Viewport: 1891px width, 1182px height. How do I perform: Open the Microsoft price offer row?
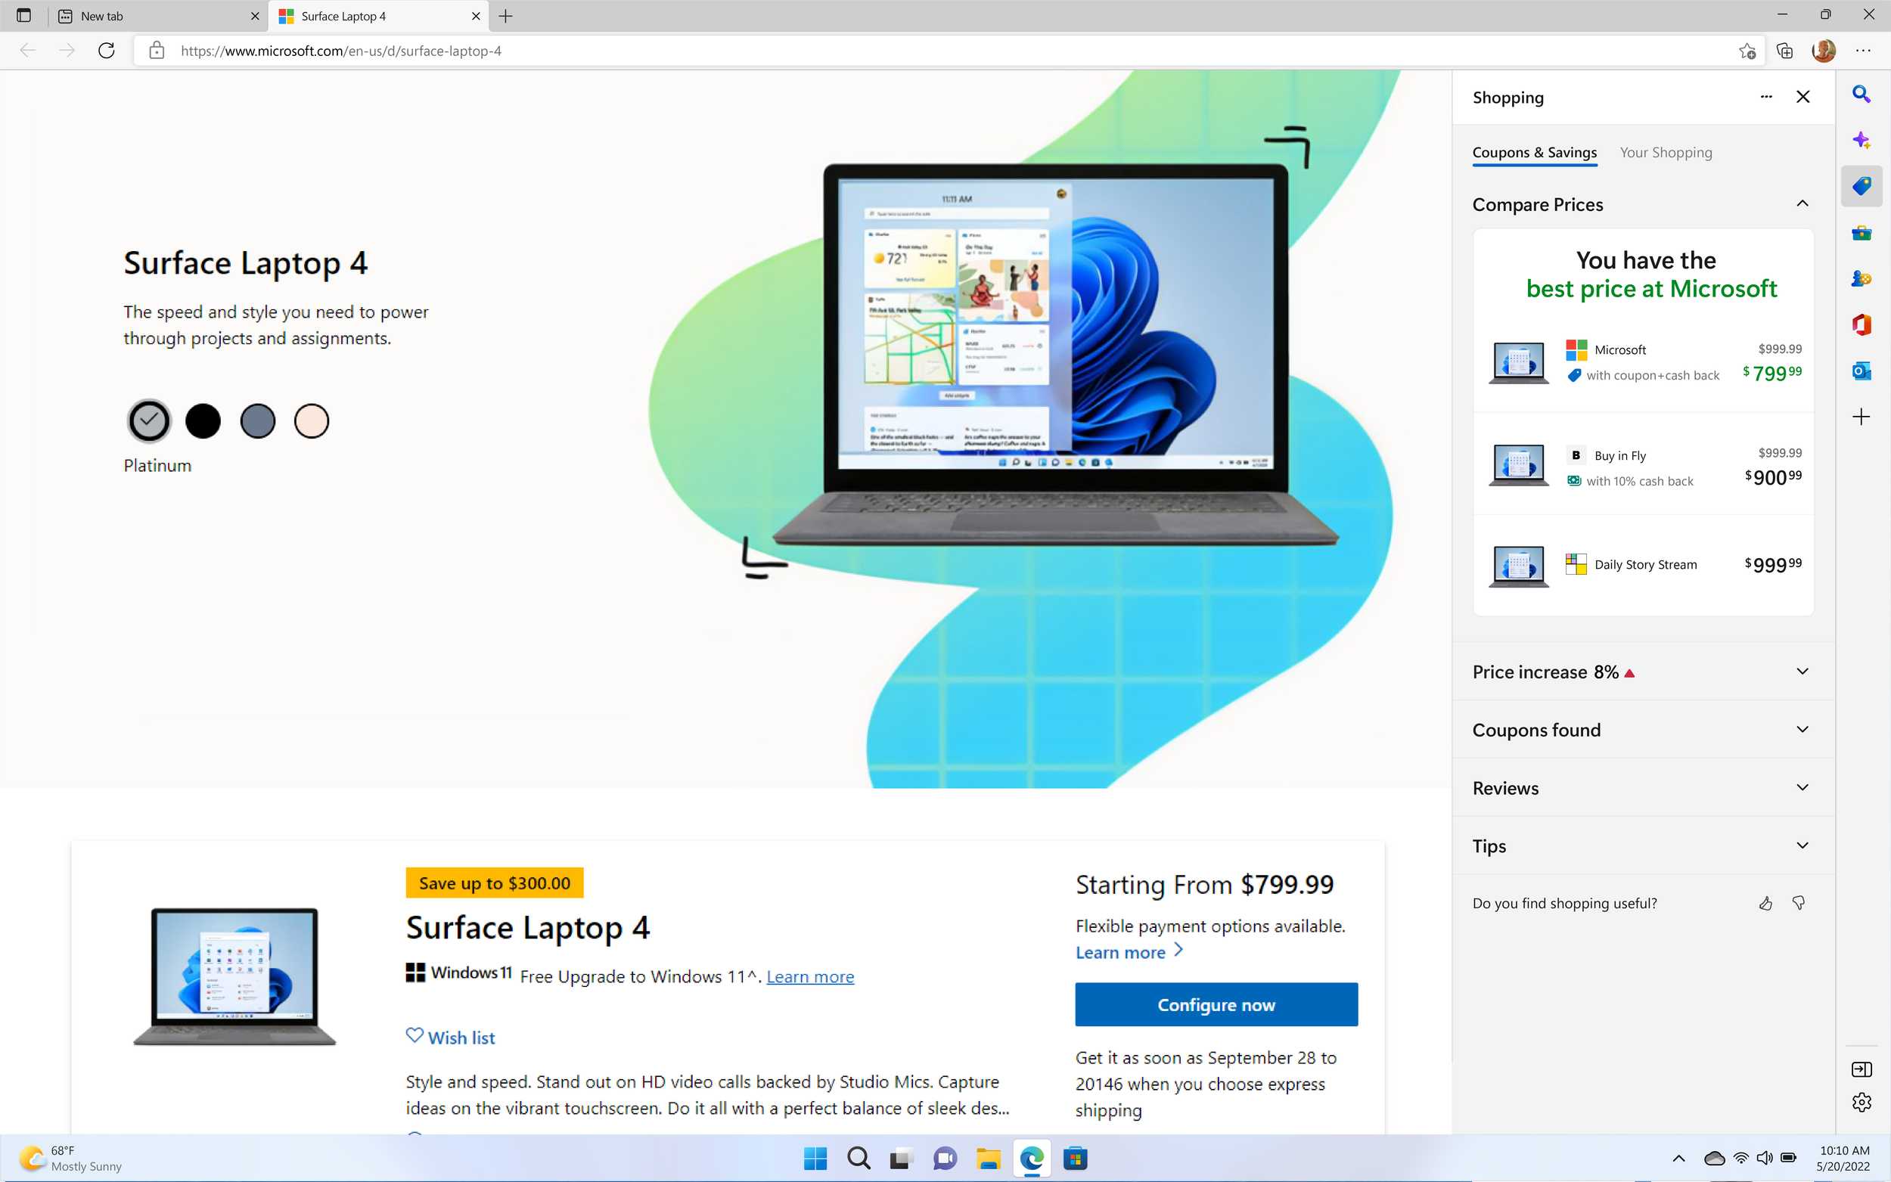tap(1642, 361)
